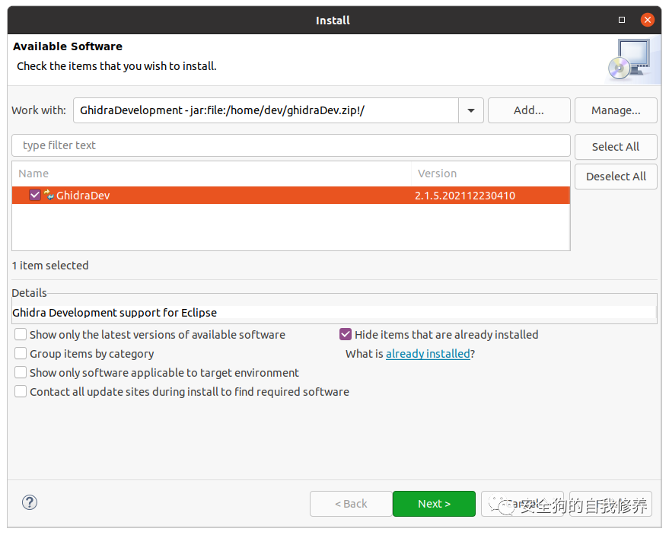Viewport: 669px width, 535px height.
Task: Open Manage... software sites
Action: (616, 110)
